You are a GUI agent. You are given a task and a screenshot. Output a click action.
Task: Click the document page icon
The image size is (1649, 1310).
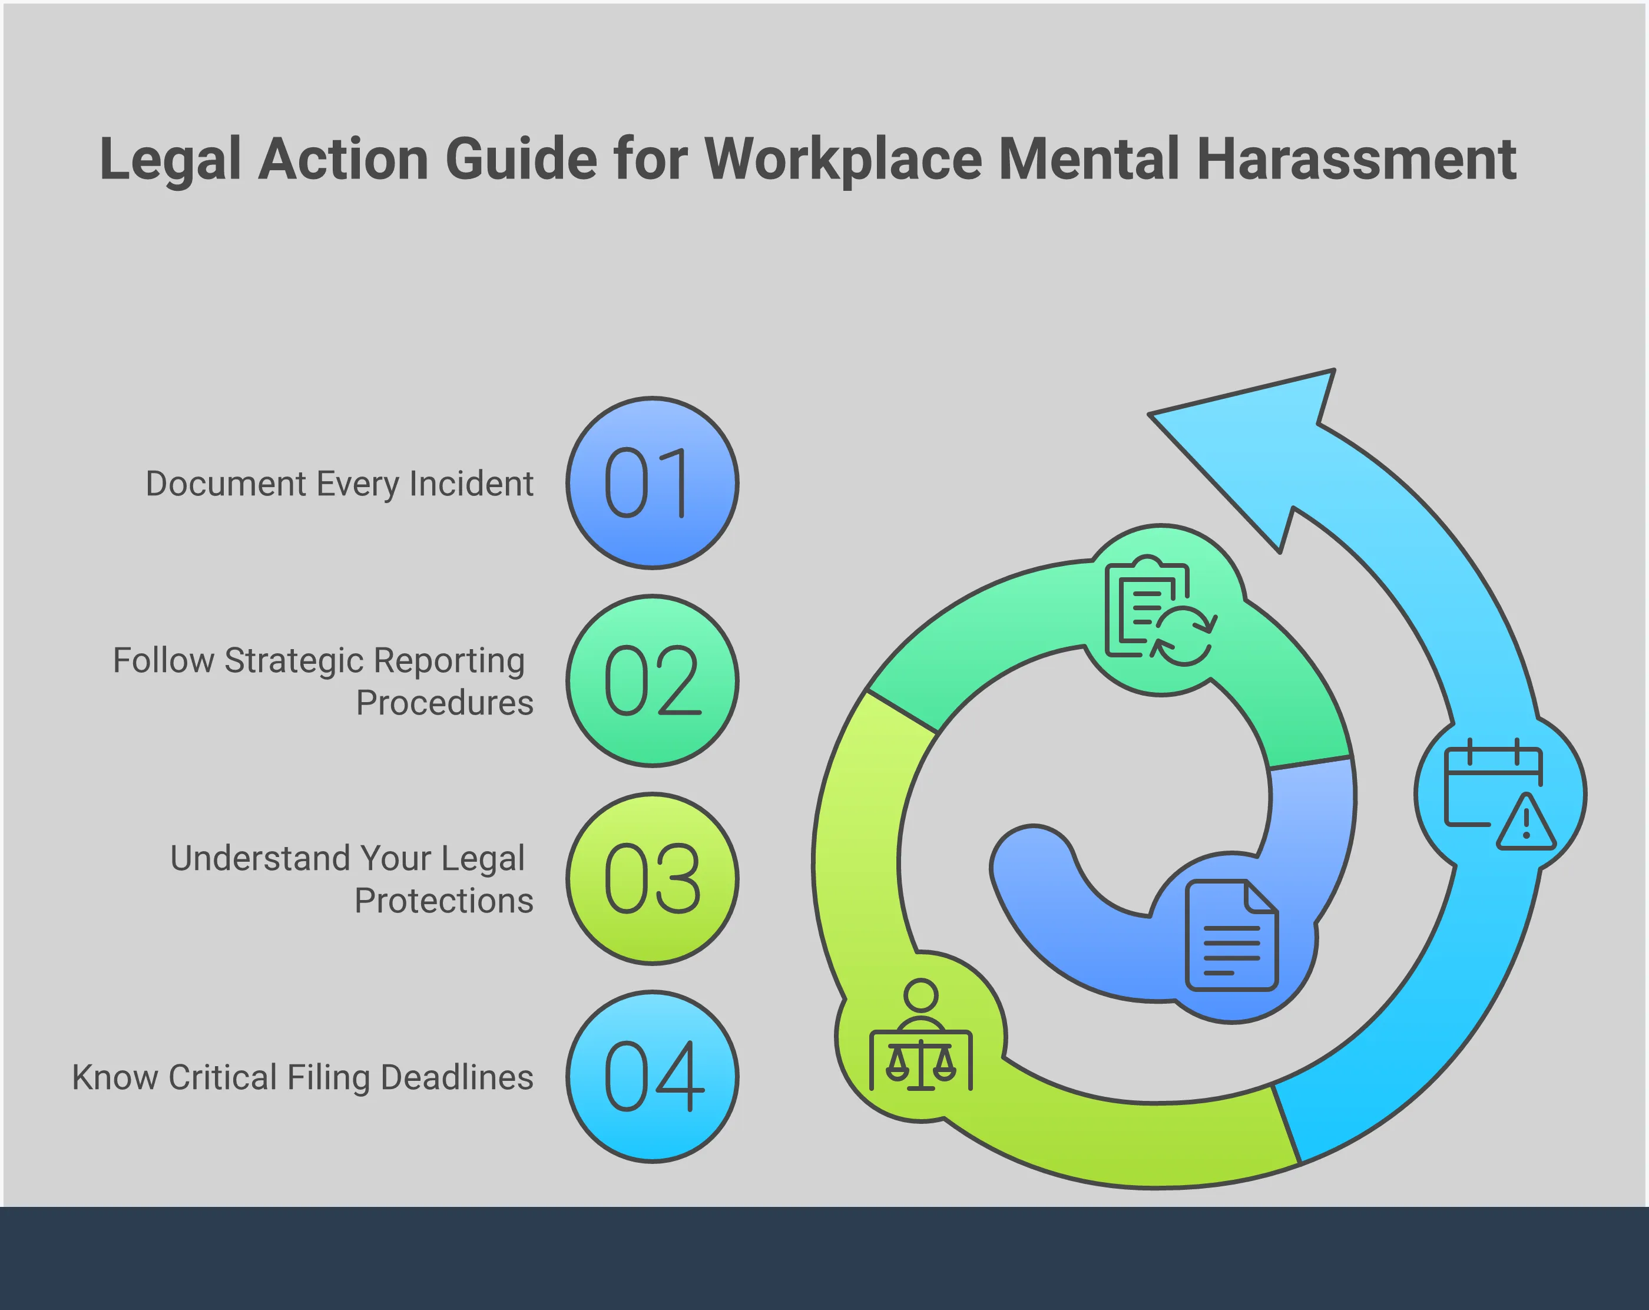tap(1231, 935)
